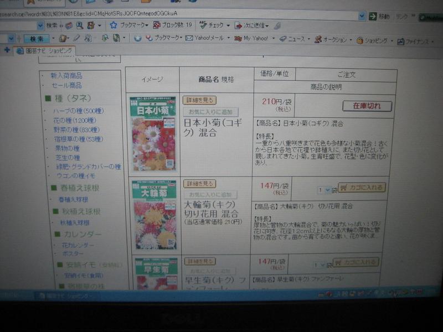The image size is (443, 332).
Task: Click the binoculars icon on Yahoo toolbar
Action: point(105,38)
